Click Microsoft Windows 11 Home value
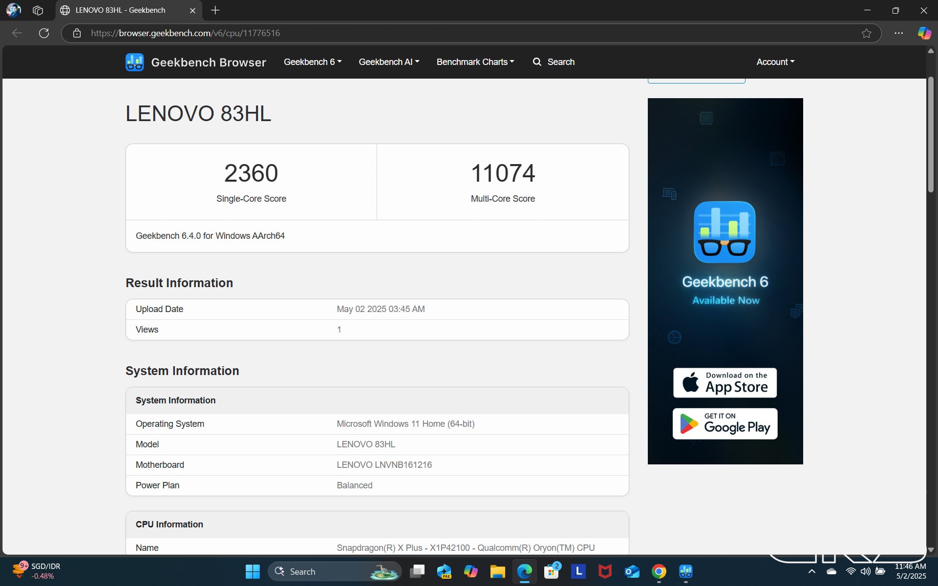The width and height of the screenshot is (938, 586). 405,424
